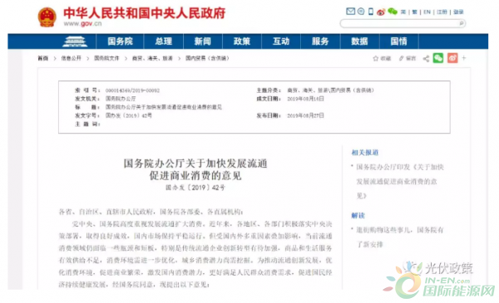499x303 pixels.
Task: Share article via green WeChat button
Action: (438, 58)
